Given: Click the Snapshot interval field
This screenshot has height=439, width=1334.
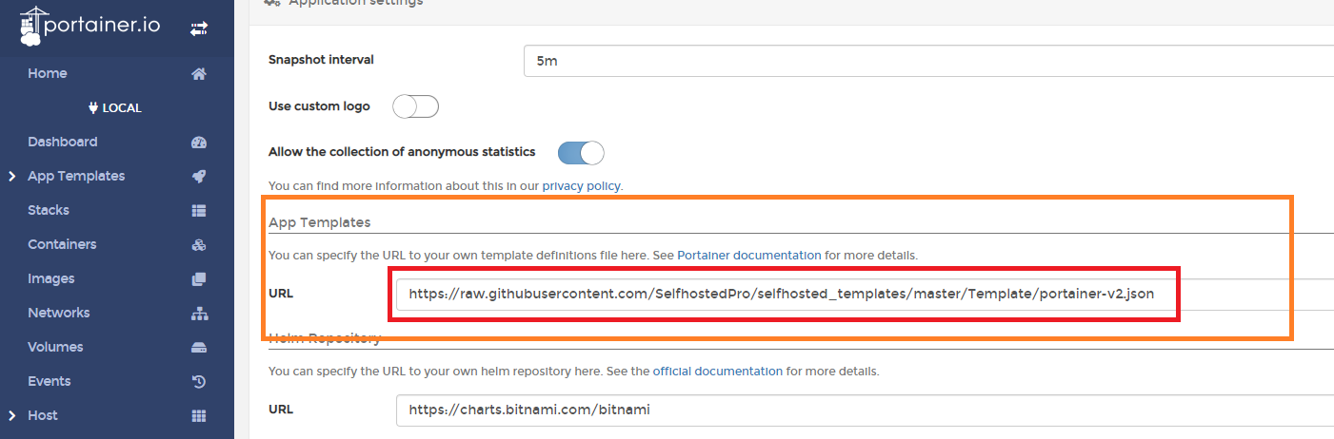Looking at the screenshot, I should [928, 60].
